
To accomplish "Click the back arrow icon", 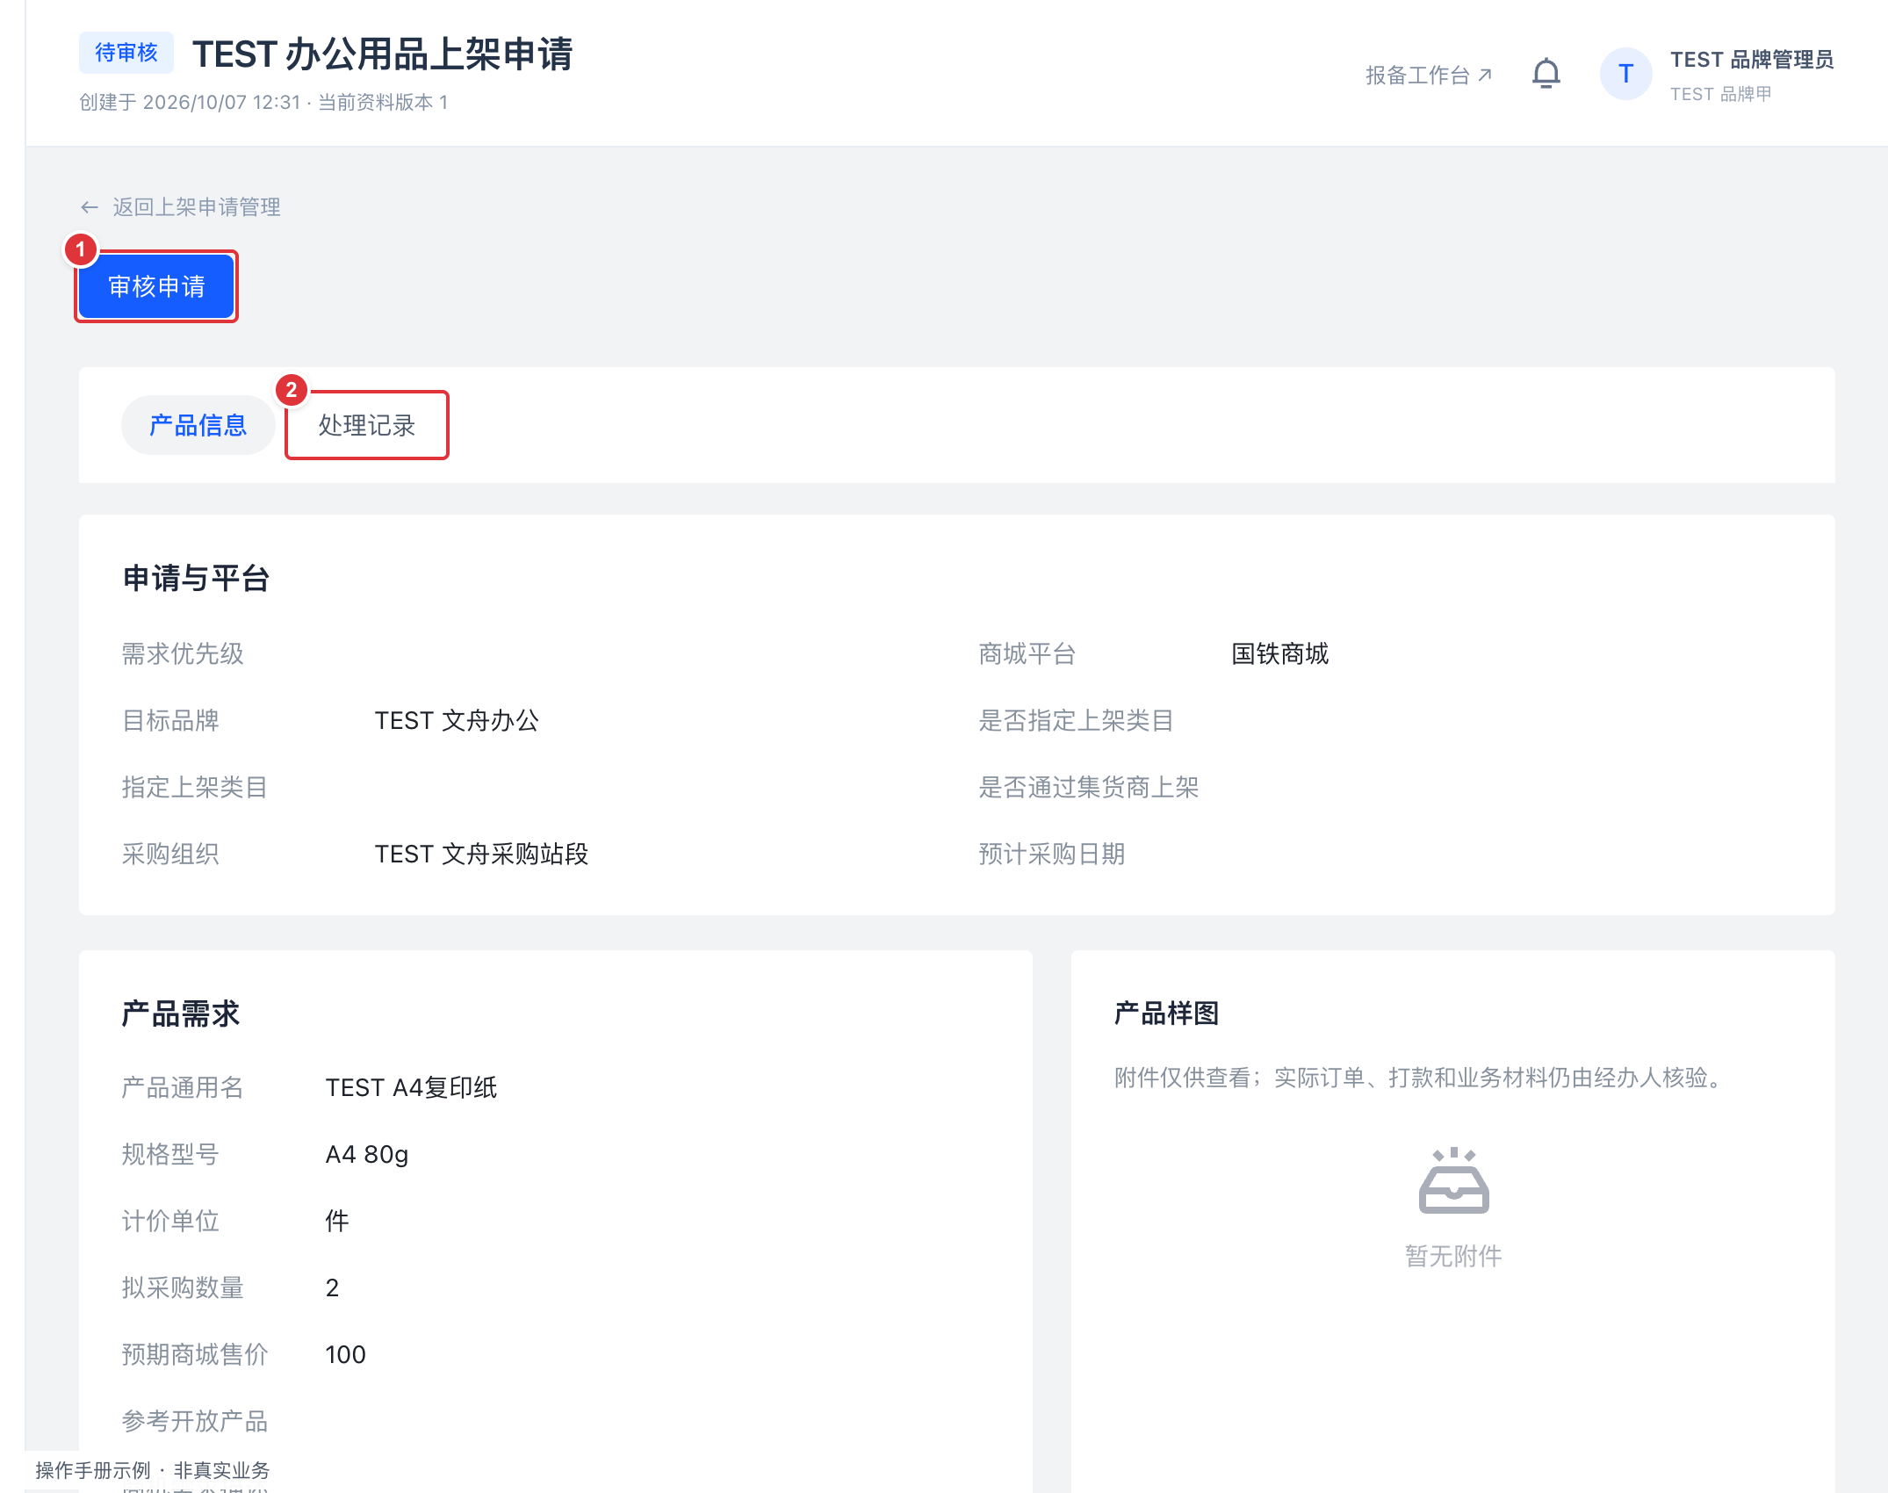I will coord(89,207).
